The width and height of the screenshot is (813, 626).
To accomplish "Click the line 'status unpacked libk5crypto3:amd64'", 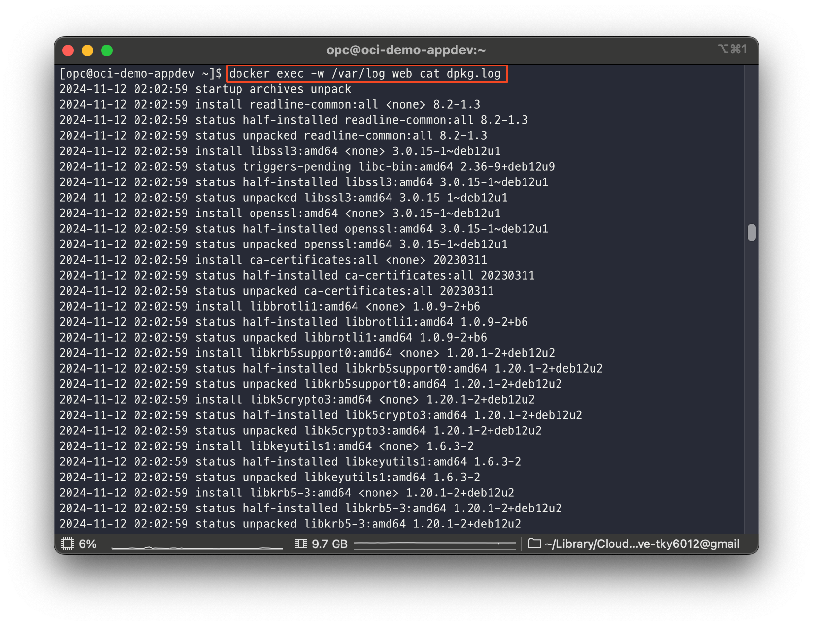I will tap(301, 431).
